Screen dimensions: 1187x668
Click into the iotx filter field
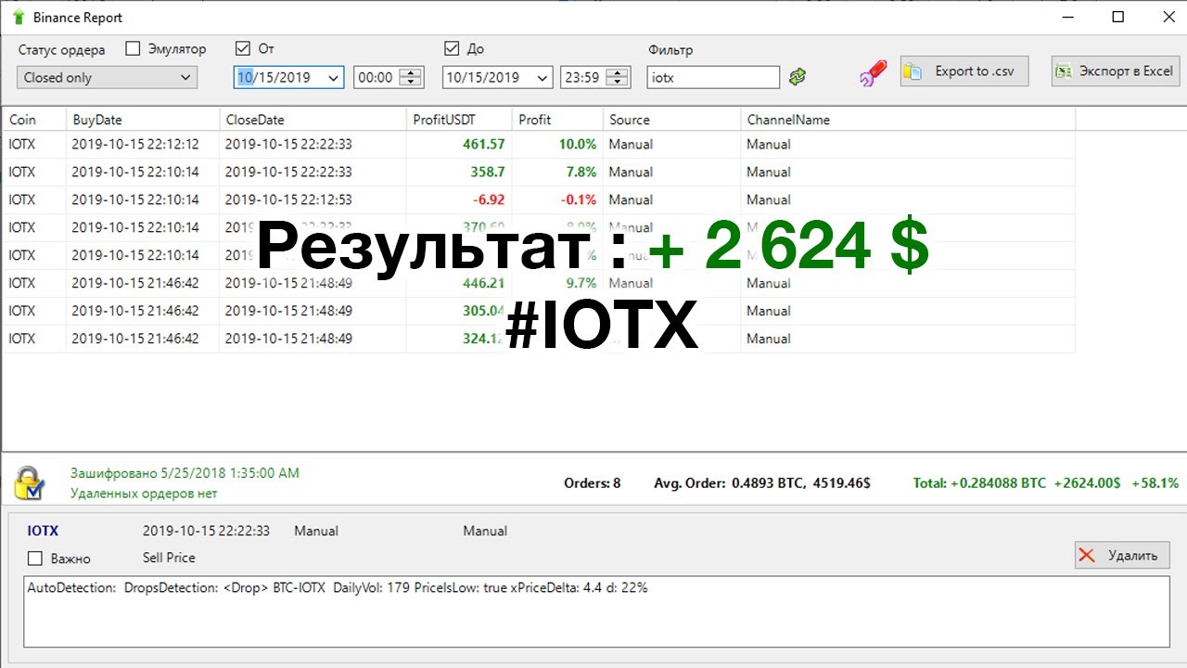(x=713, y=78)
